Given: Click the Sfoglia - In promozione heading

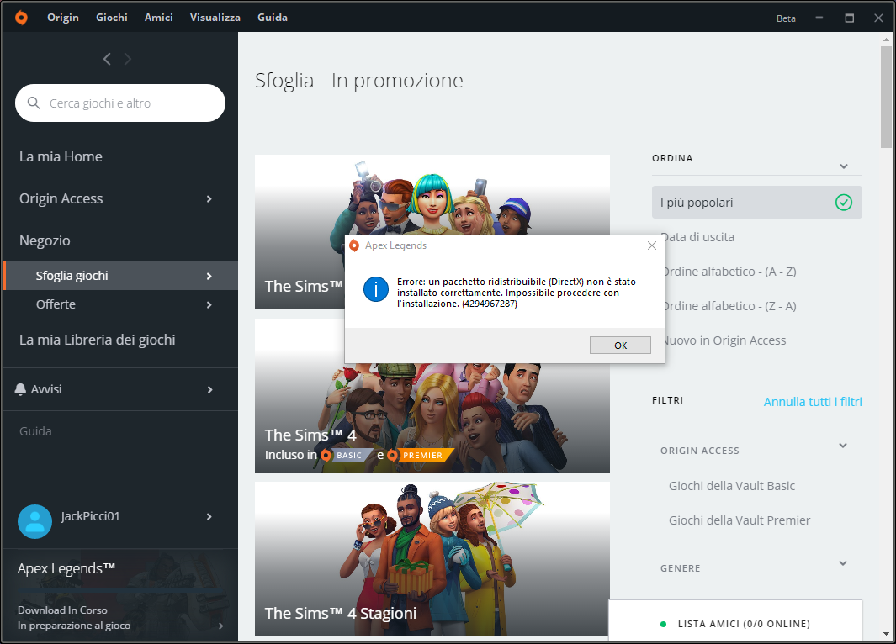Looking at the screenshot, I should [x=359, y=81].
